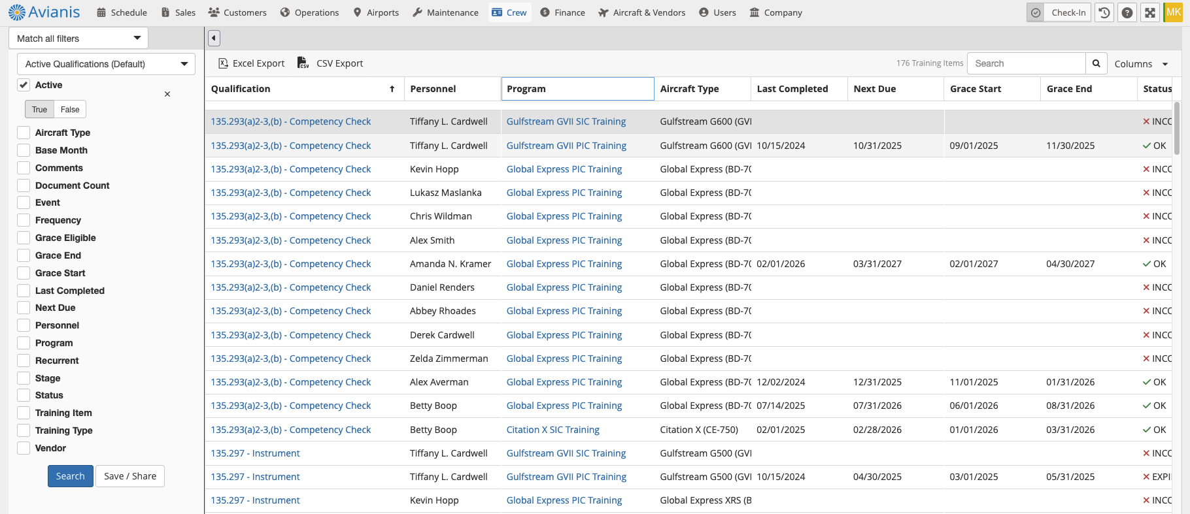Enable the Vendor filter checkbox

tap(24, 448)
